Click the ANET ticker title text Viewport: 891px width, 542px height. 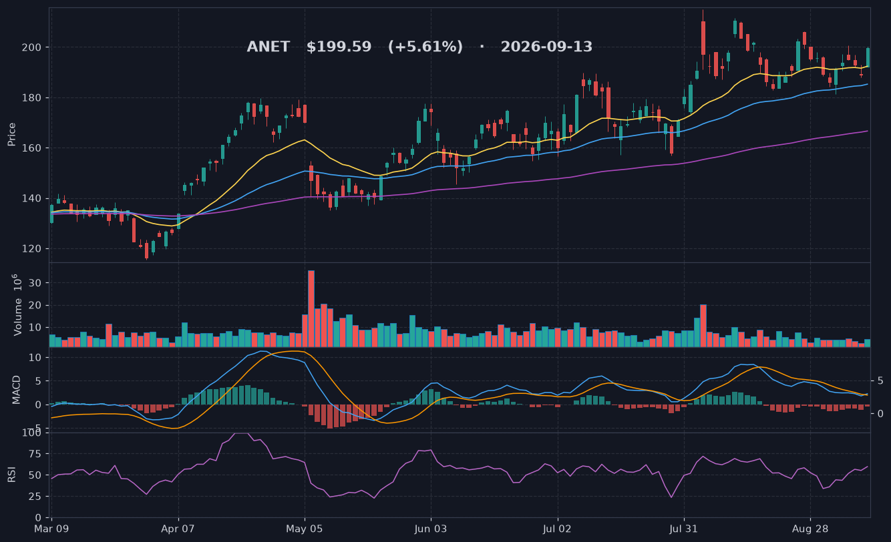pyautogui.click(x=269, y=47)
